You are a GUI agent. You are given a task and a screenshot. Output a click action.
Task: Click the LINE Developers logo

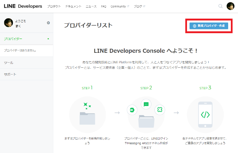(23, 6)
